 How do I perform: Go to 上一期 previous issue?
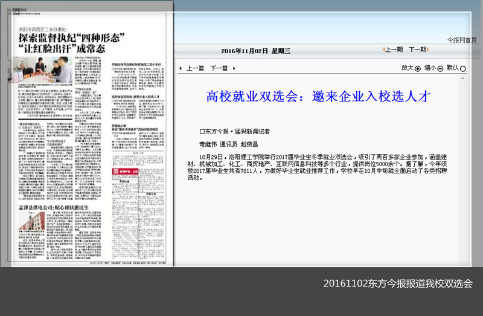(393, 50)
